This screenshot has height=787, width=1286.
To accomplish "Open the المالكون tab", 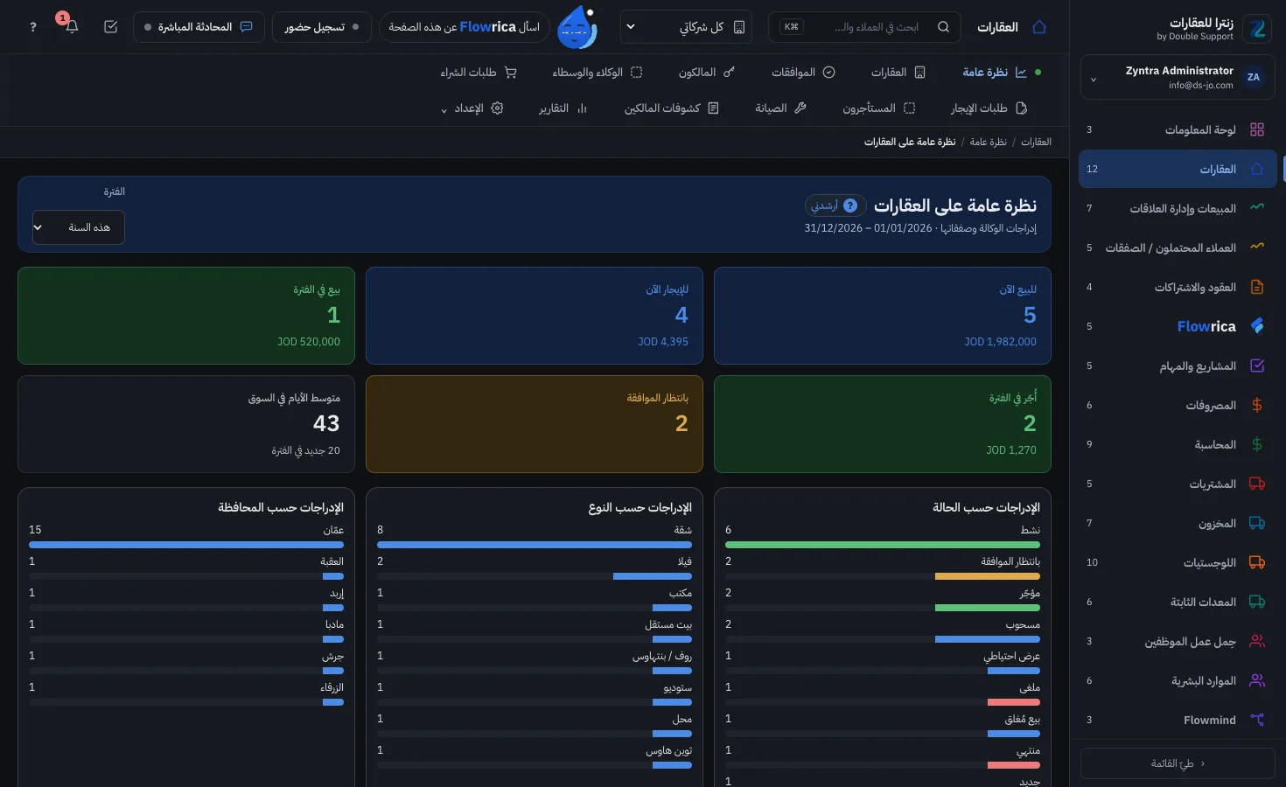I will 707,73.
